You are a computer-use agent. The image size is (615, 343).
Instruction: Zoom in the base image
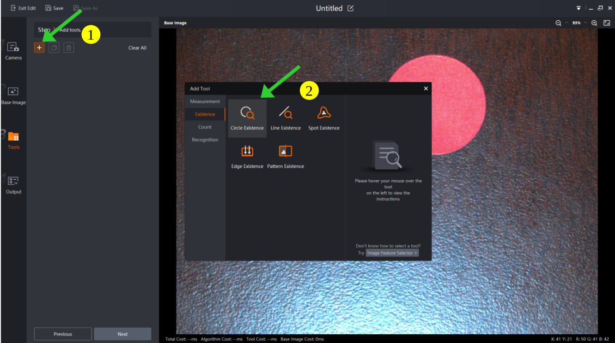pyautogui.click(x=594, y=23)
